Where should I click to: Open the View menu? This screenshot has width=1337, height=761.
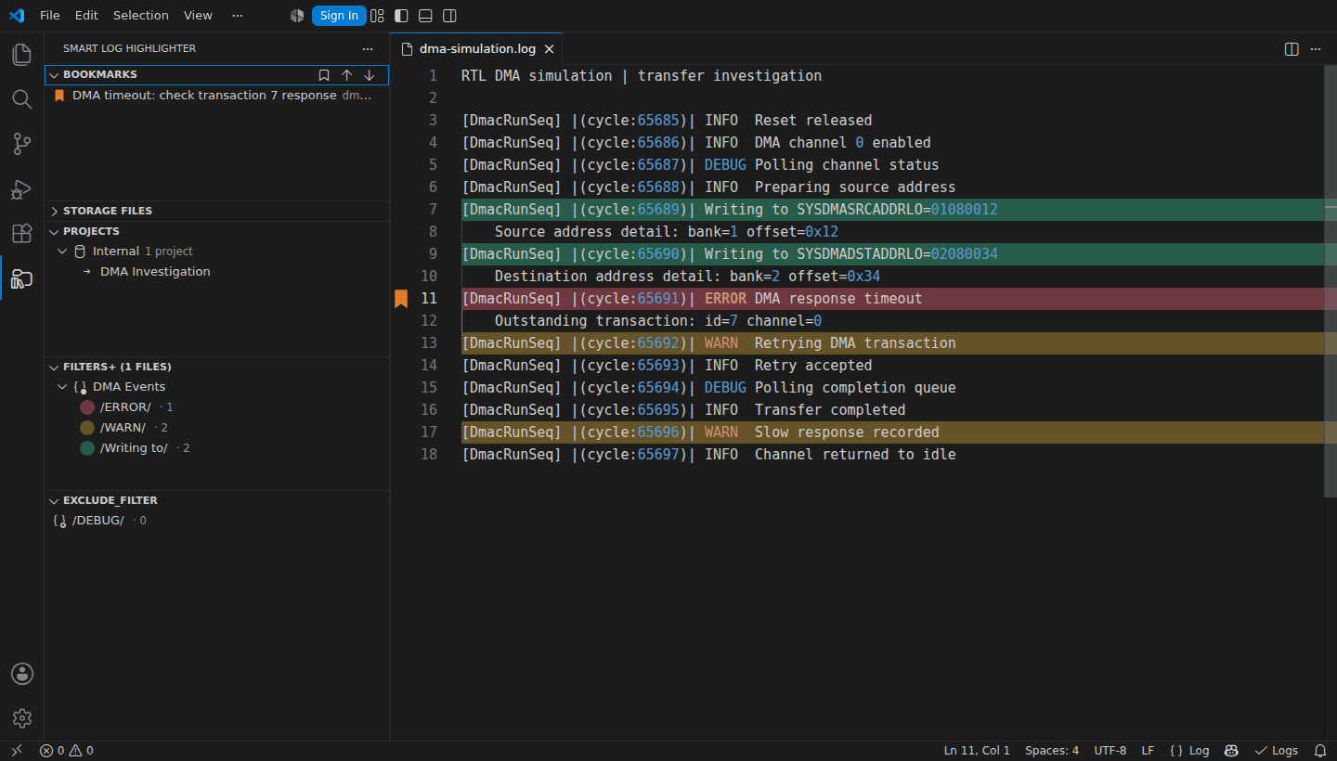coord(198,16)
